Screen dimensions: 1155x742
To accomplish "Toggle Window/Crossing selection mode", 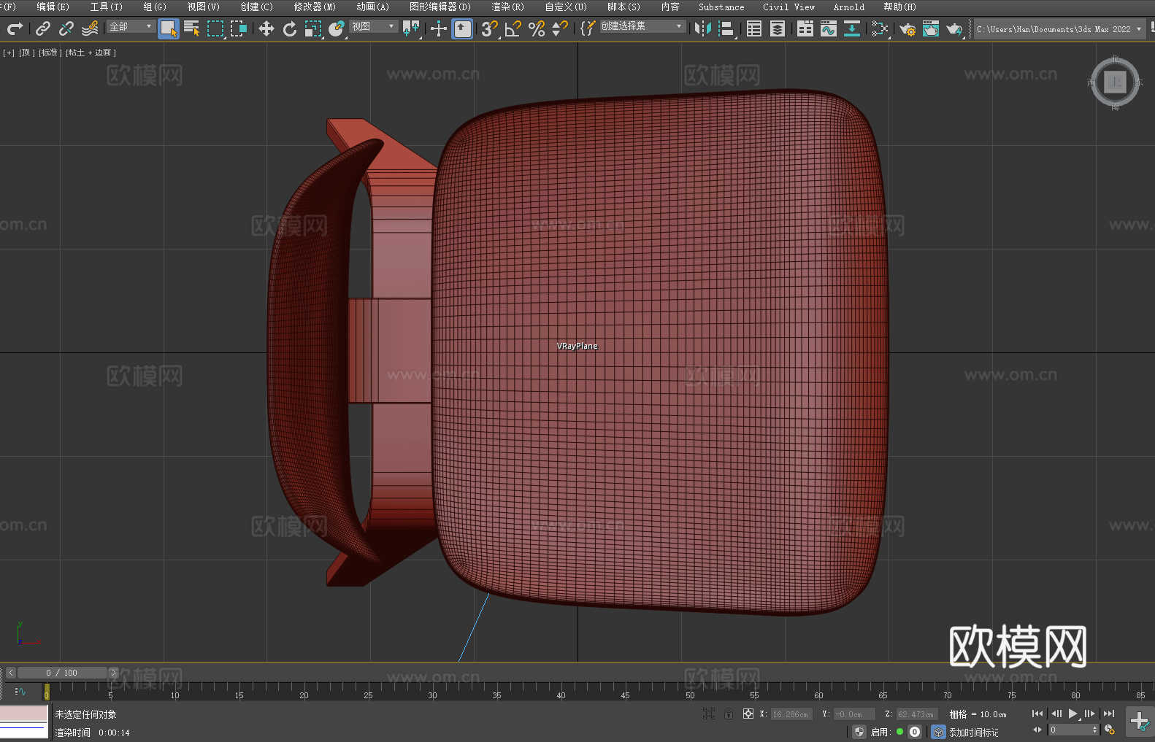I will click(x=239, y=28).
